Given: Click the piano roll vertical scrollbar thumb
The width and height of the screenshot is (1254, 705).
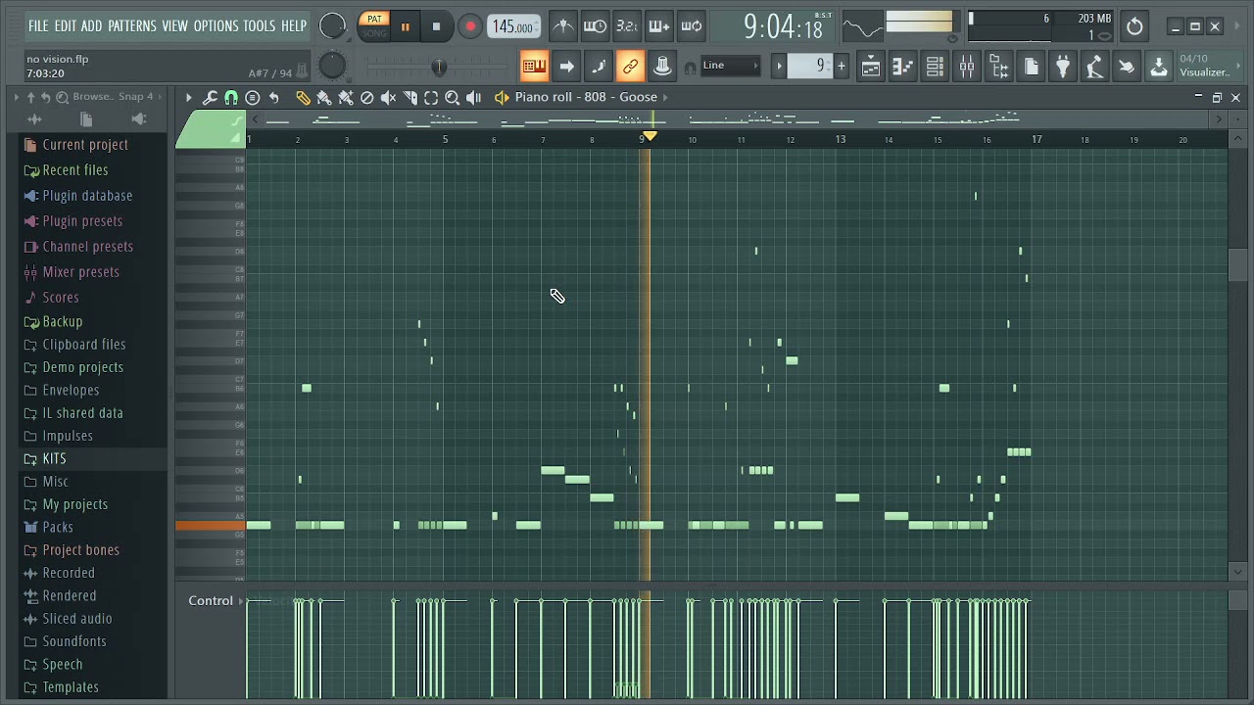Looking at the screenshot, I should click(x=1236, y=264).
